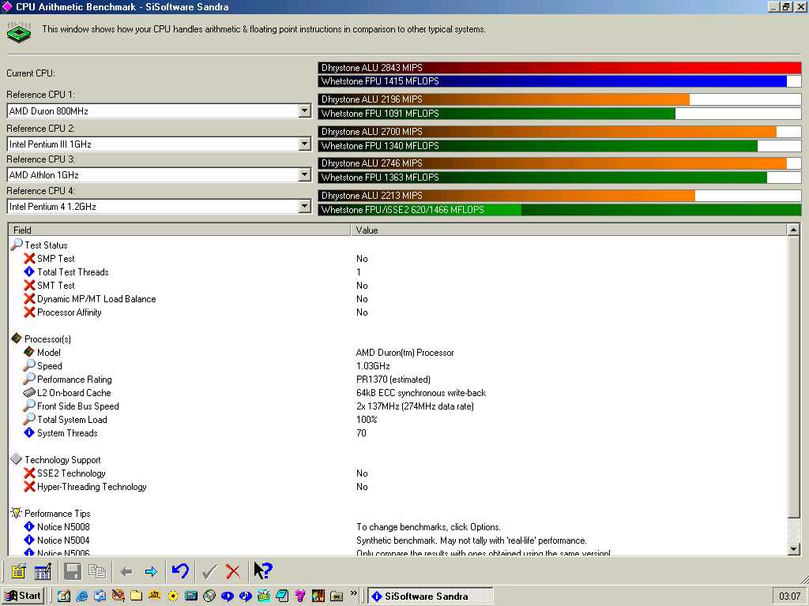Click the calculator quick launch icon
This screenshot has width=809, height=606.
click(191, 597)
